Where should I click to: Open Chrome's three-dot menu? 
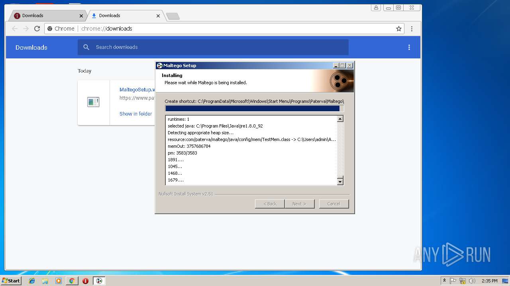[x=412, y=29]
